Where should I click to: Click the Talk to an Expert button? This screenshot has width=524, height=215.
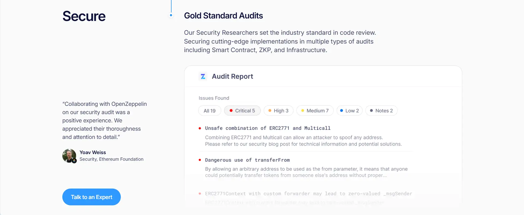tap(92, 197)
